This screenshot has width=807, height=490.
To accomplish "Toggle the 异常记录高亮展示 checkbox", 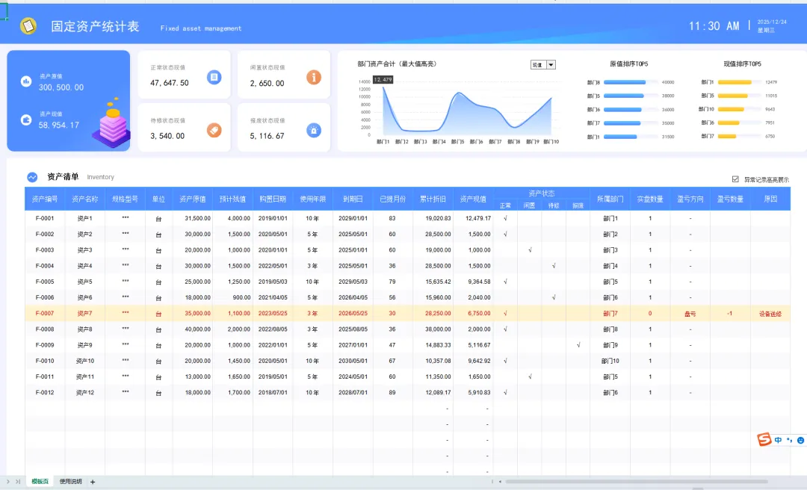I will pos(735,179).
